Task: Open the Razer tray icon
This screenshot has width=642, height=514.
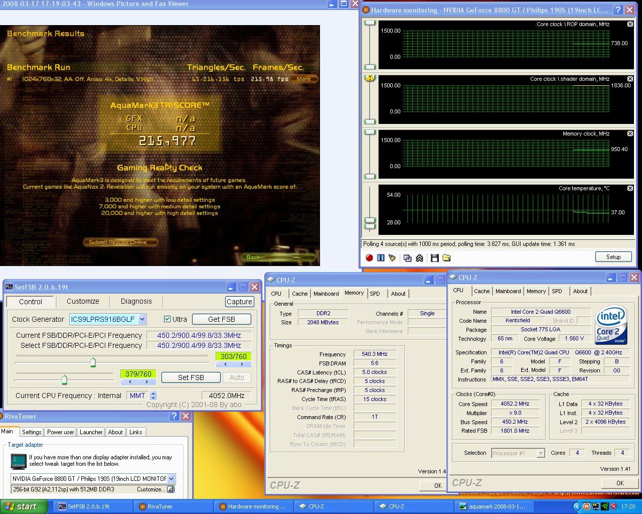Action: (606, 506)
